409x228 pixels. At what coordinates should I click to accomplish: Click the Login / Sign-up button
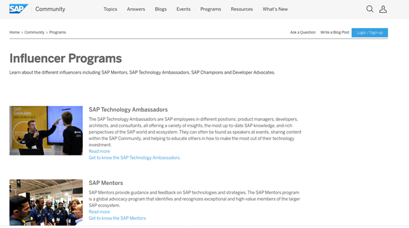point(370,33)
